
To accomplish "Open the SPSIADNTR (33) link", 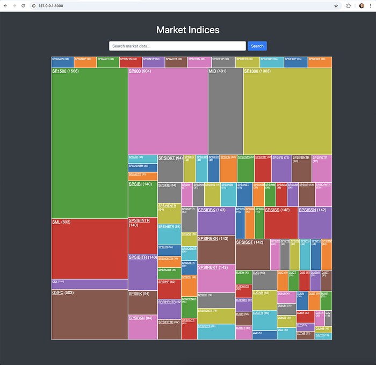I will 136,166.
